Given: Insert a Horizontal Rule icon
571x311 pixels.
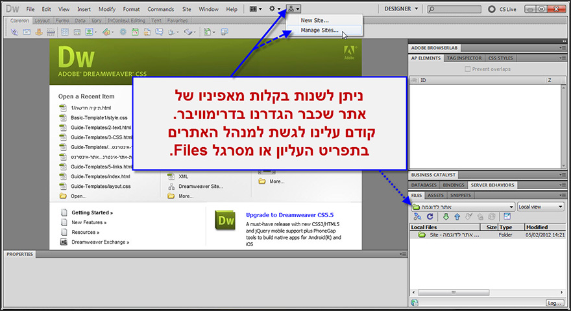Looking at the screenshot, I should pyautogui.click(x=51, y=32).
